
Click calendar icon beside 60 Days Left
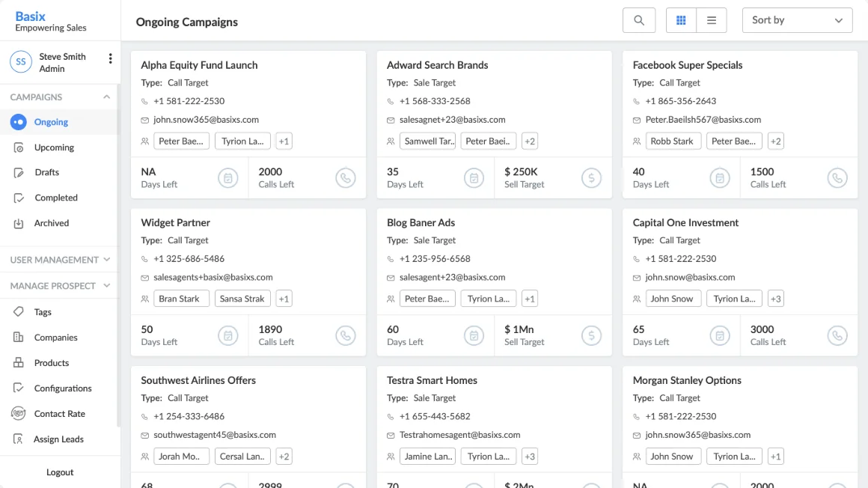(x=474, y=335)
